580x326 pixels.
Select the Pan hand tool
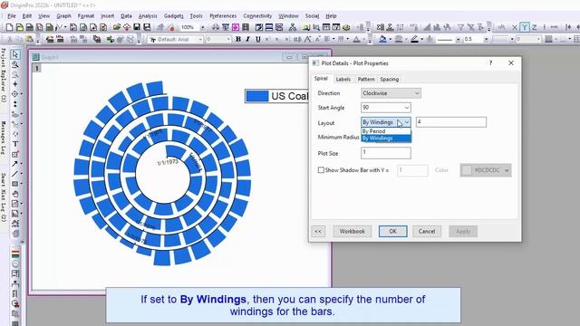coord(14,194)
